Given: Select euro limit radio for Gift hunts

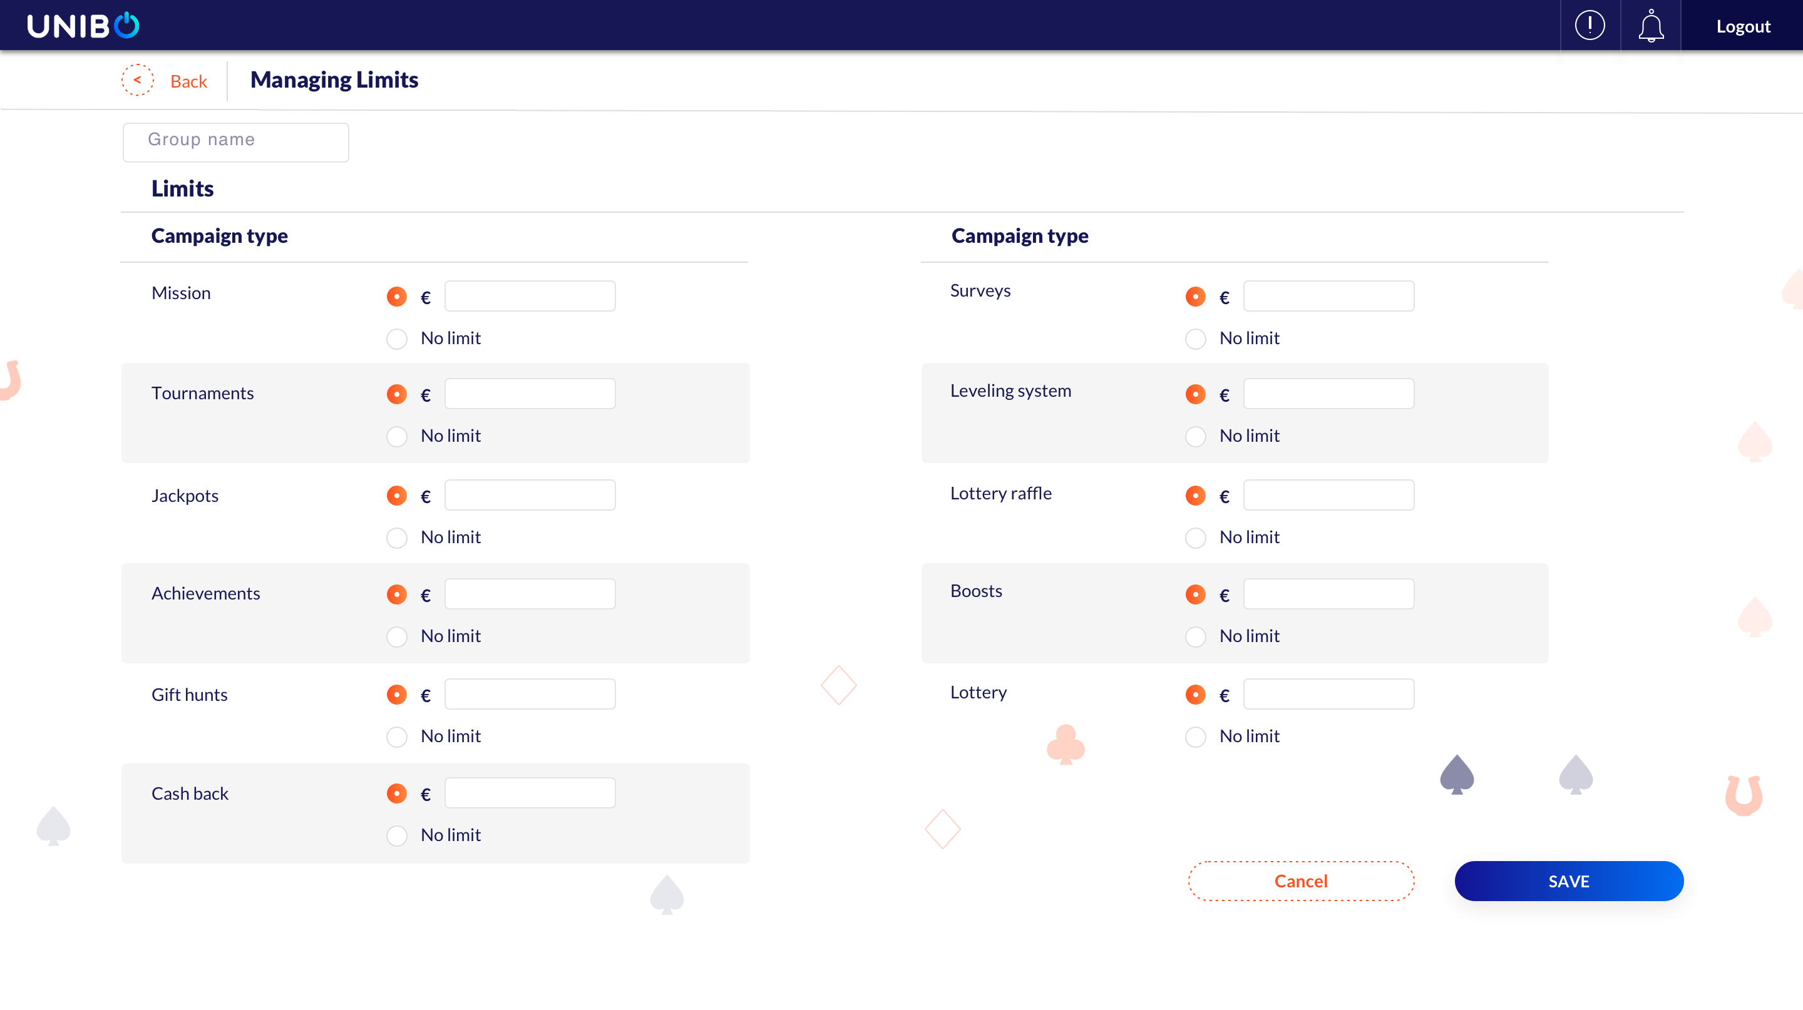Looking at the screenshot, I should (x=397, y=695).
